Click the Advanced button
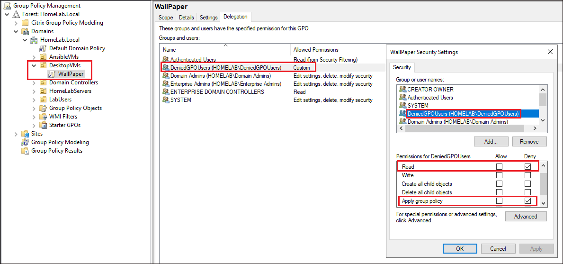This screenshot has height=264, width=563. [x=526, y=217]
